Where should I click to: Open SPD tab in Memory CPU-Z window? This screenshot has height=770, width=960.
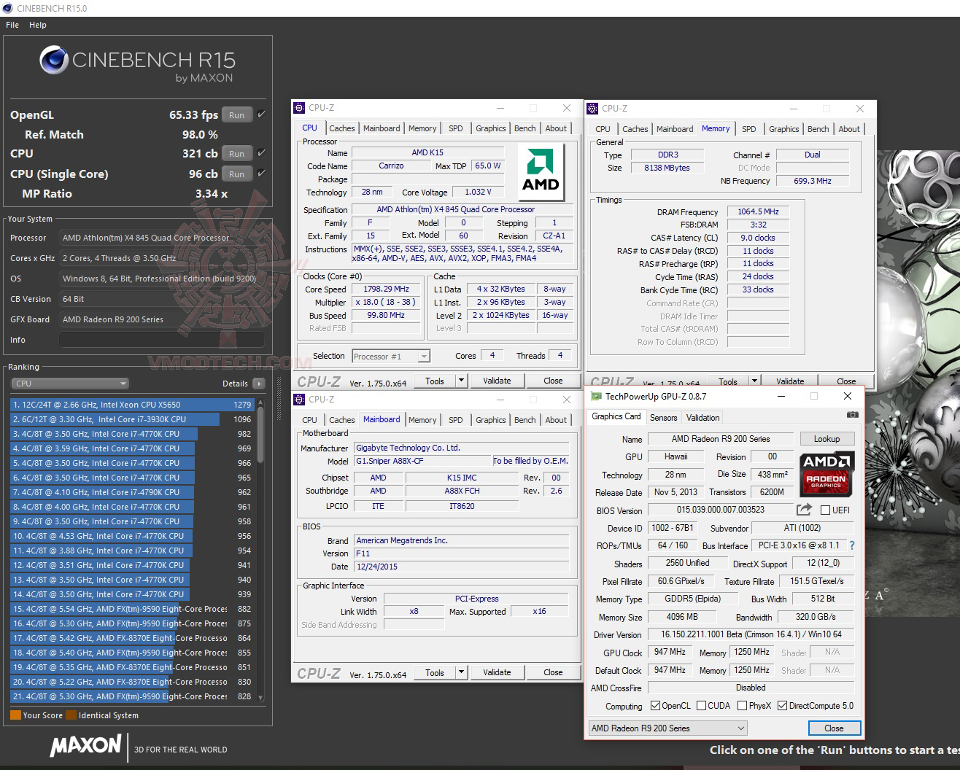pos(749,129)
